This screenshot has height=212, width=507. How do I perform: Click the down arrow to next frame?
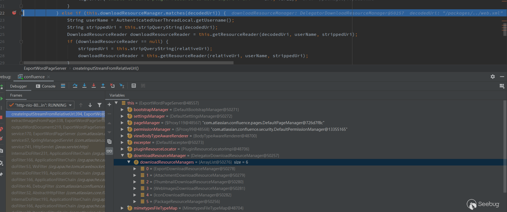click(90, 105)
